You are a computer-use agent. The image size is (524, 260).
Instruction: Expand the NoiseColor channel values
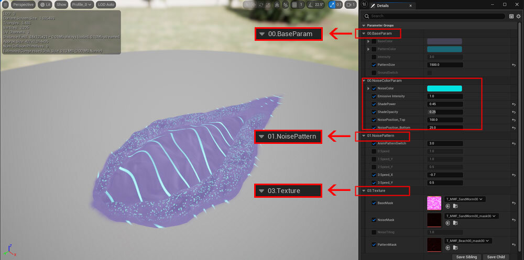point(368,88)
